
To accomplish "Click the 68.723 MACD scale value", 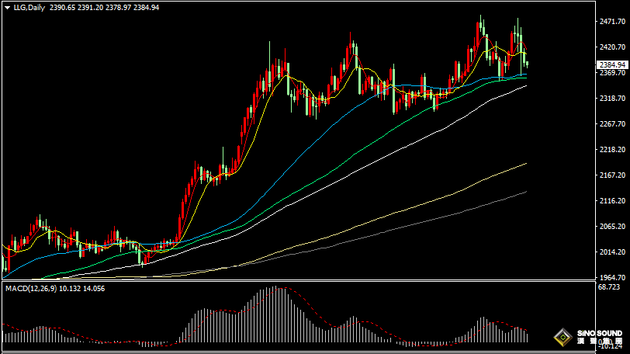I will pyautogui.click(x=608, y=287).
